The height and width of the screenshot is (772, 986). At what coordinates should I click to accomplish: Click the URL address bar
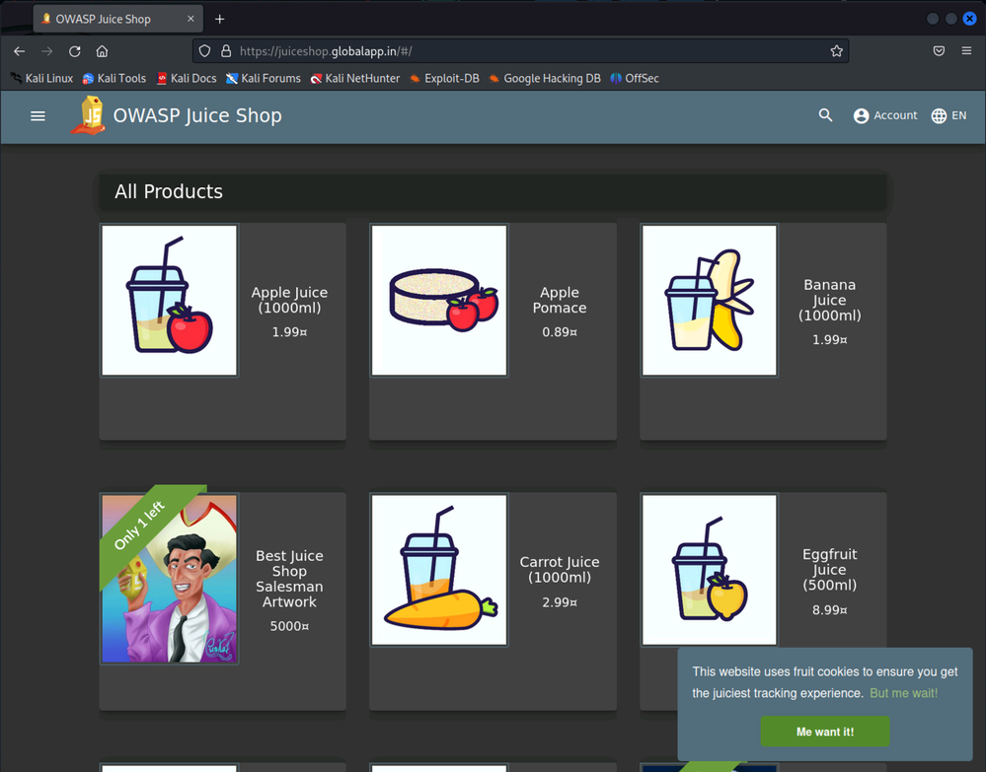pyautogui.click(x=522, y=51)
